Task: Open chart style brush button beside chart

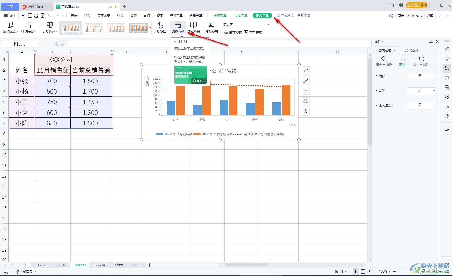Action: (306, 80)
